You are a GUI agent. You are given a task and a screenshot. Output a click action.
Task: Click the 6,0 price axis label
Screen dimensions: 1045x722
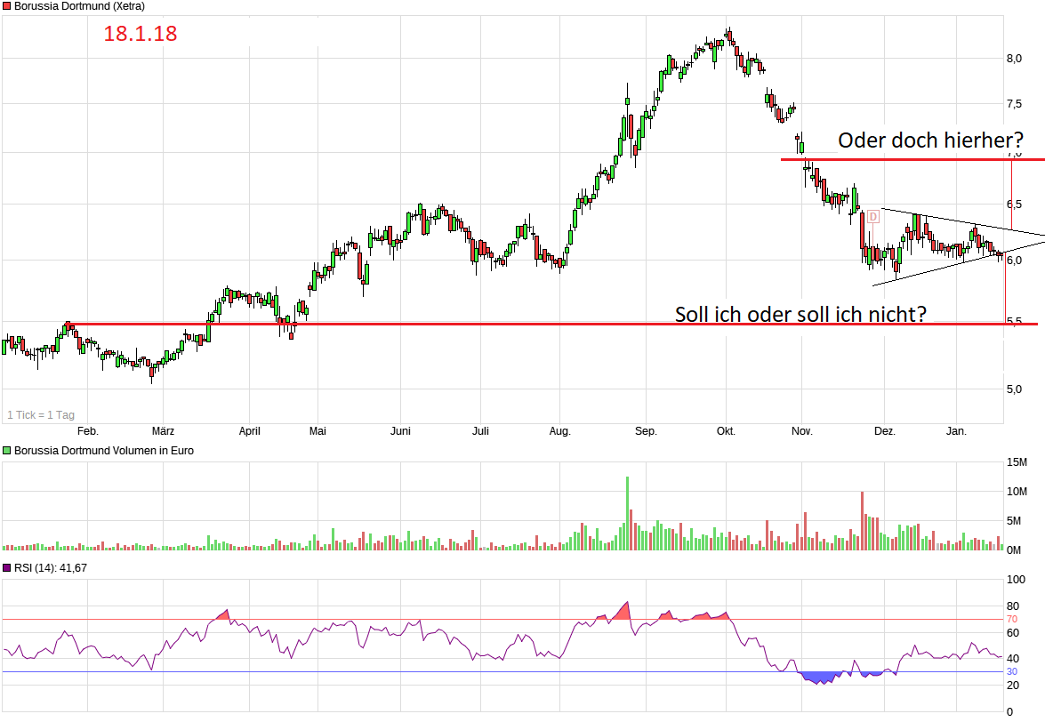[1015, 261]
